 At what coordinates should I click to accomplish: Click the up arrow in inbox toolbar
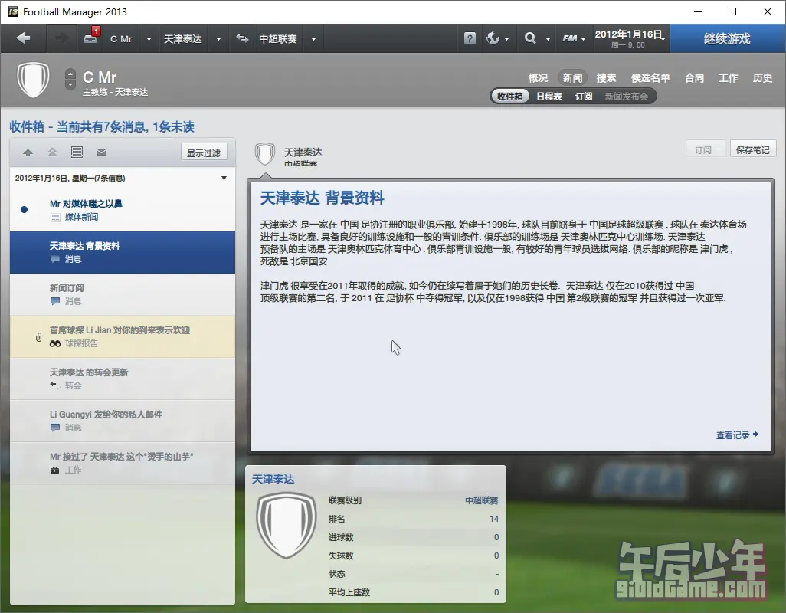coord(28,152)
